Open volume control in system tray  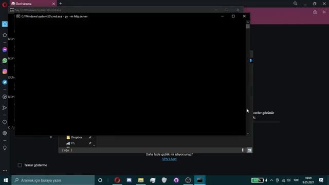(x=289, y=180)
